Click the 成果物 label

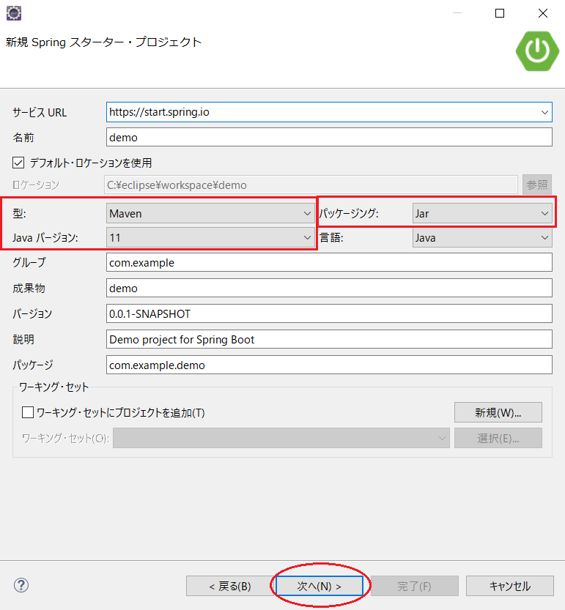pyautogui.click(x=29, y=289)
